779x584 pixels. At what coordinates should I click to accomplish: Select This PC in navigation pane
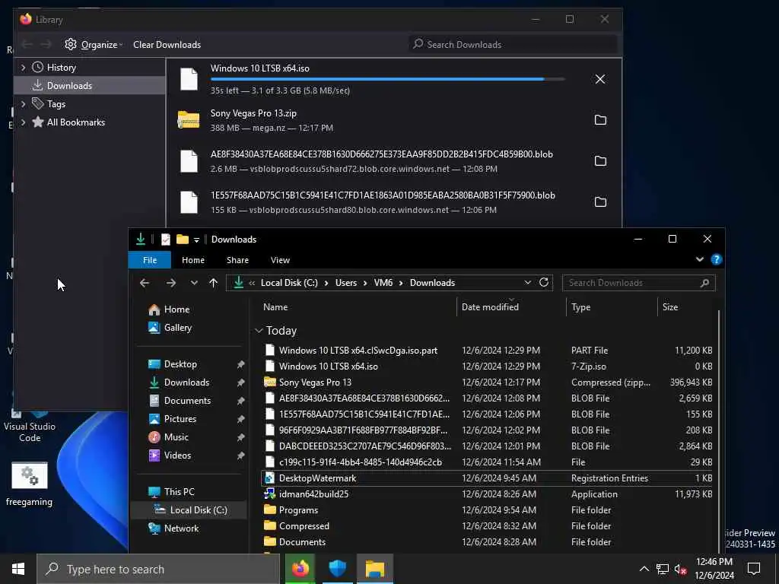tap(171, 492)
